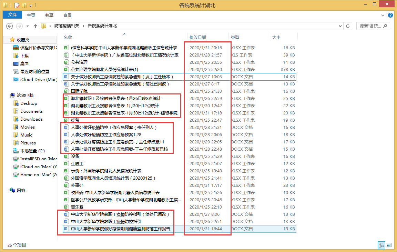Switch to the 查看 ribbon tab
This screenshot has width=397, height=252.
pos(68,15)
